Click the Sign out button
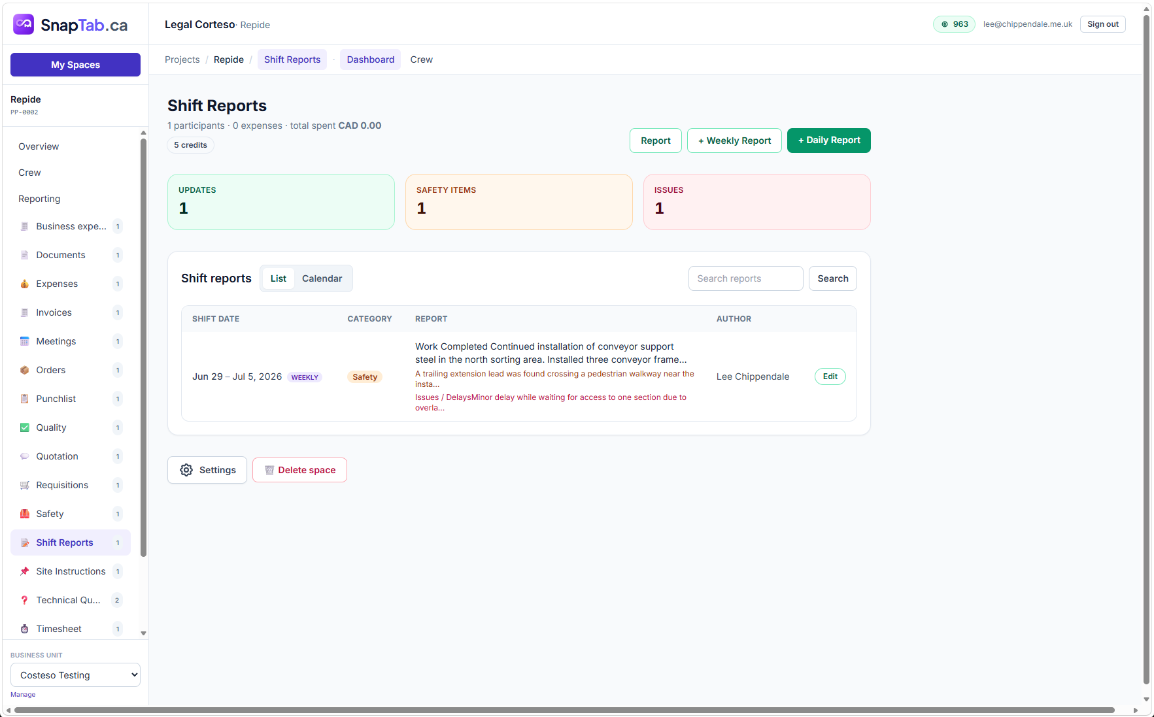Viewport: 1154px width, 717px height. point(1103,24)
